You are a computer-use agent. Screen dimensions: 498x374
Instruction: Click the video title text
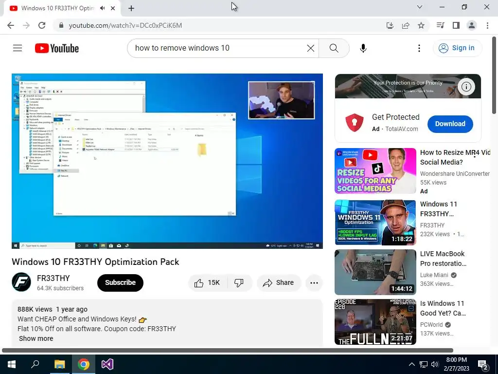pyautogui.click(x=95, y=262)
